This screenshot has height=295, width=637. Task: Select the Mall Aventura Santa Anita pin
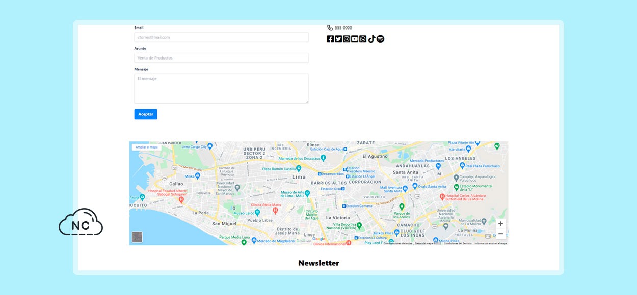(406, 189)
